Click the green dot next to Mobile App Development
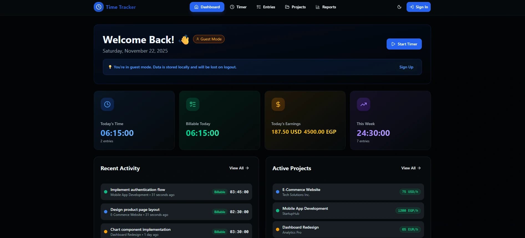 pyautogui.click(x=278, y=211)
